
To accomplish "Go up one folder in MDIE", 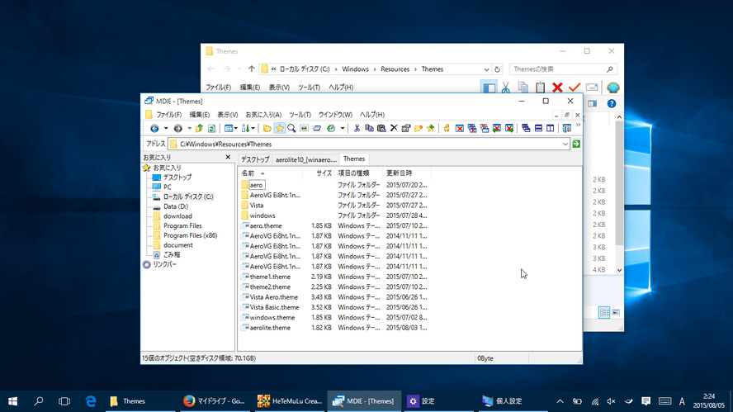I will pyautogui.click(x=199, y=128).
